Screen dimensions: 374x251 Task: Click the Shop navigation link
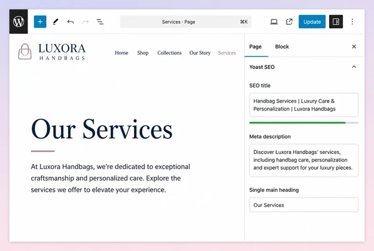pos(143,53)
